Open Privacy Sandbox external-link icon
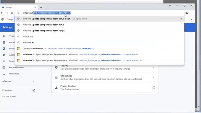The height and width of the screenshot is (113, 201). pyautogui.click(x=154, y=88)
